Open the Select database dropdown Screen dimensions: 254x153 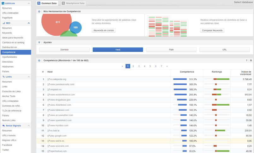click(x=244, y=2)
